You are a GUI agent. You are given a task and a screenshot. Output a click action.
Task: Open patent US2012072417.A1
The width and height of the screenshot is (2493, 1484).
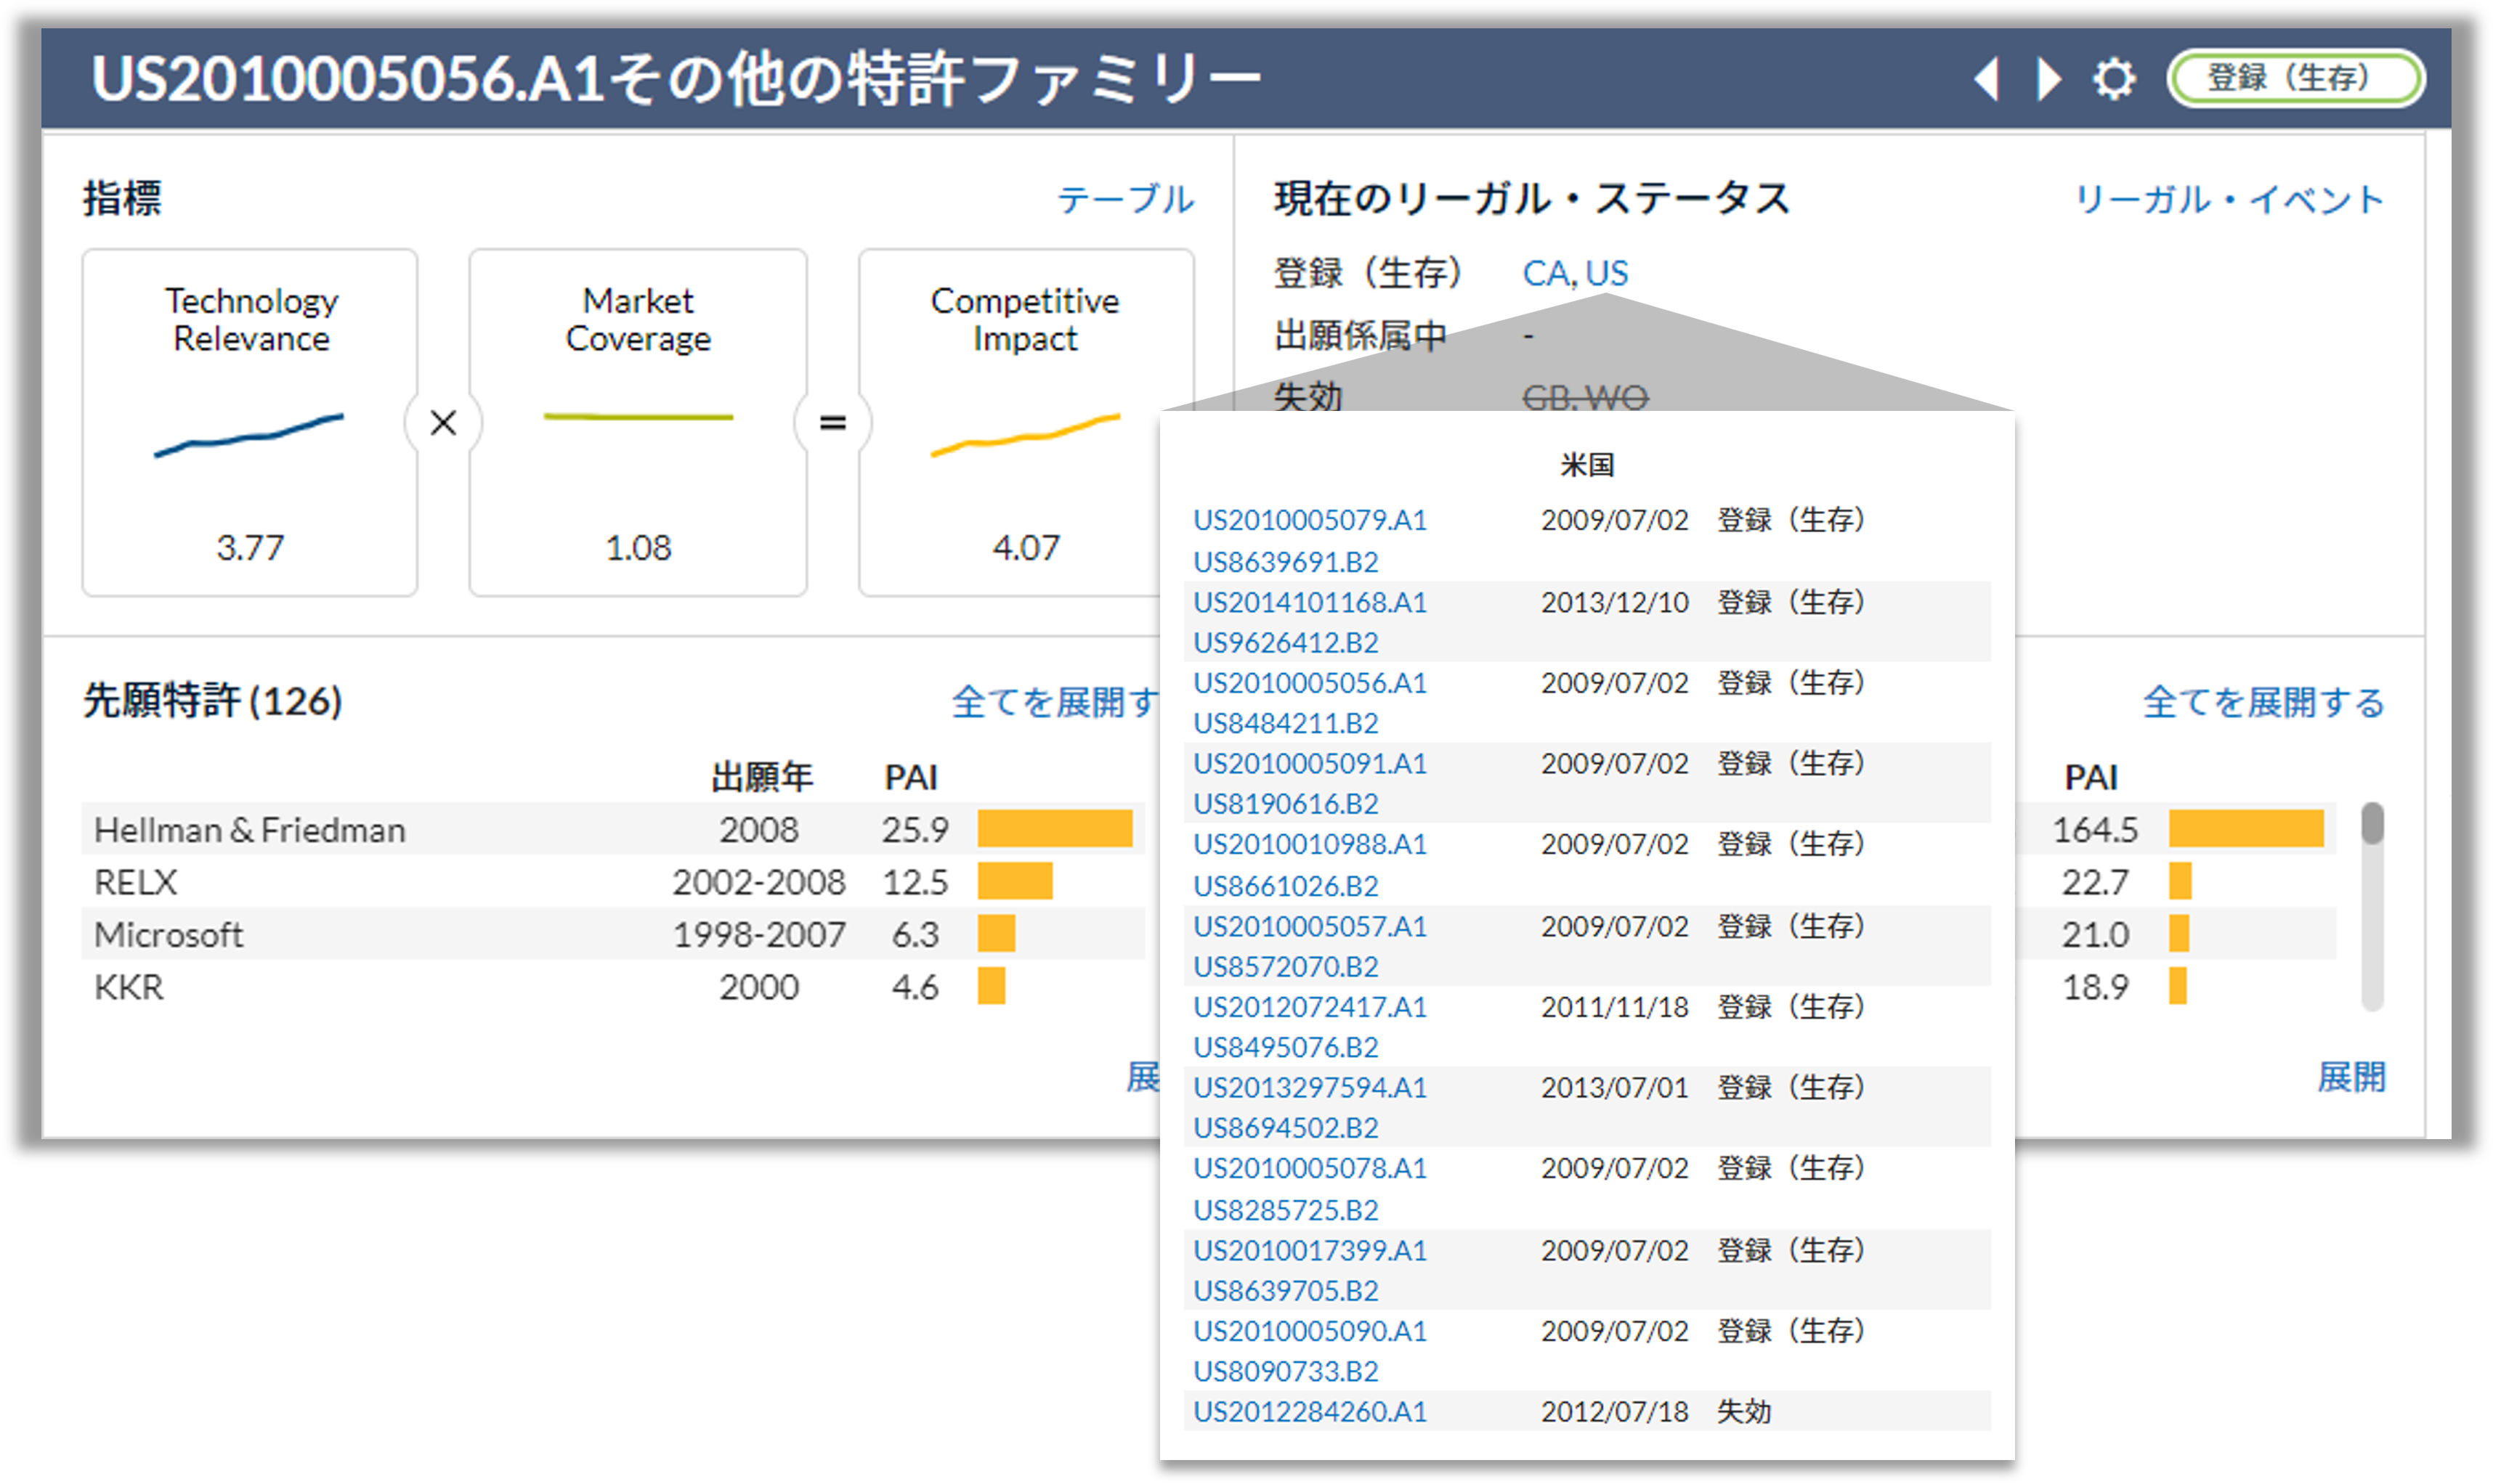tap(1310, 1007)
